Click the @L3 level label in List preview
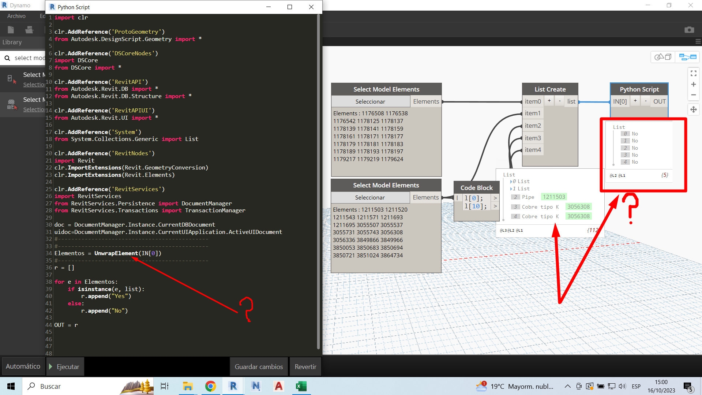The height and width of the screenshot is (395, 702). pos(503,231)
